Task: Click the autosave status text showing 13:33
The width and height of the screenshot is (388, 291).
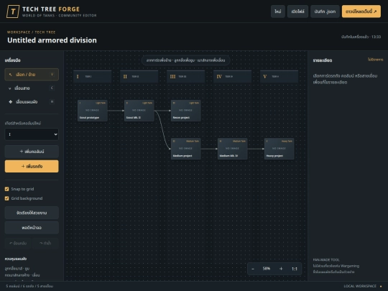Action: point(361,37)
